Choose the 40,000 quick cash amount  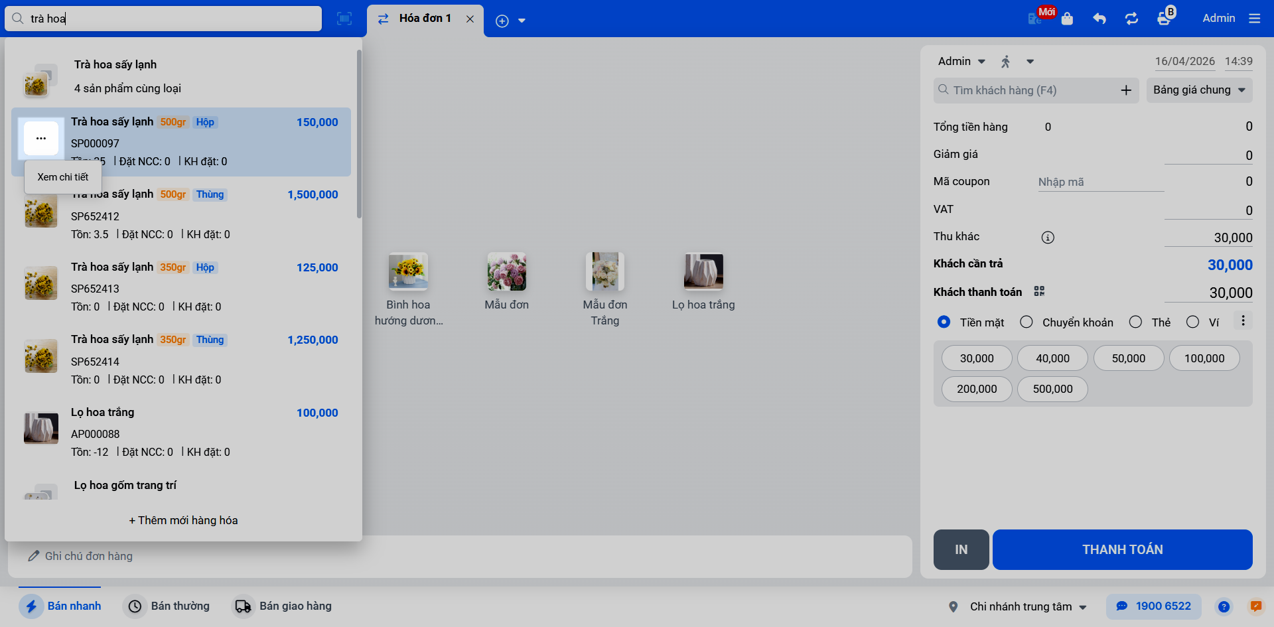[x=1052, y=358]
